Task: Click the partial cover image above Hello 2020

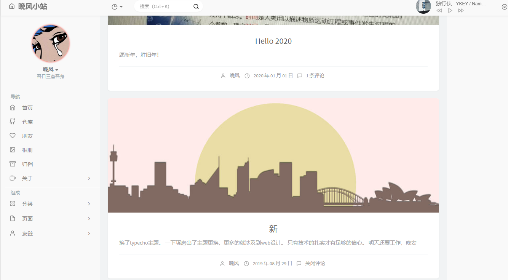Action: tap(273, 20)
